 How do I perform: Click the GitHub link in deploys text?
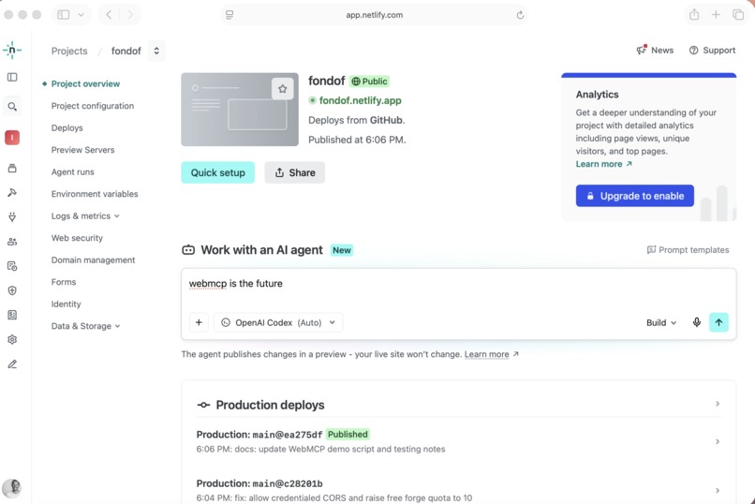click(386, 120)
